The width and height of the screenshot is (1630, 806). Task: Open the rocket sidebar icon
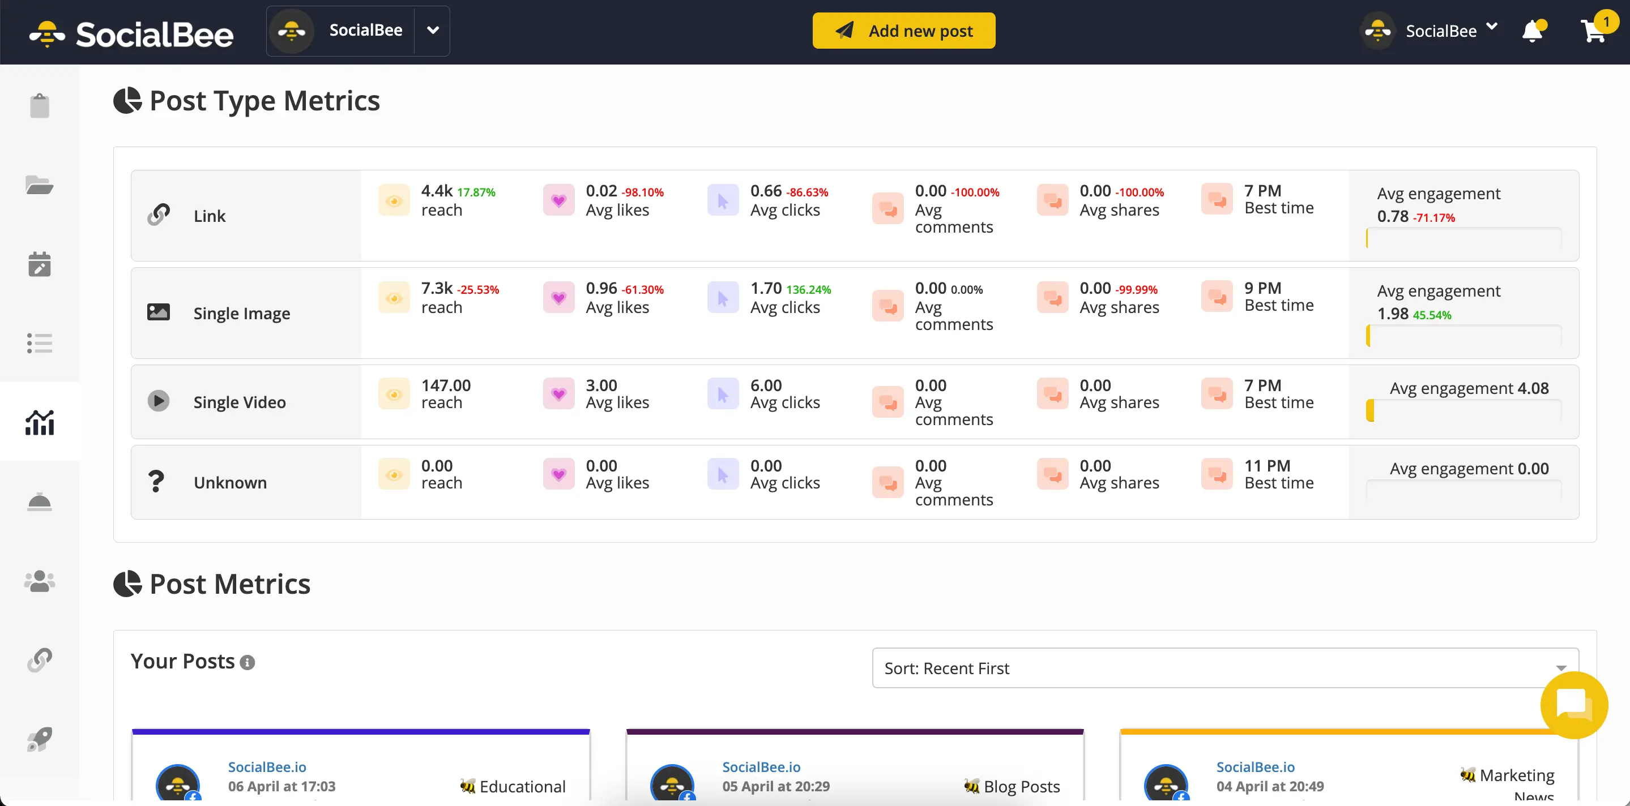point(39,739)
